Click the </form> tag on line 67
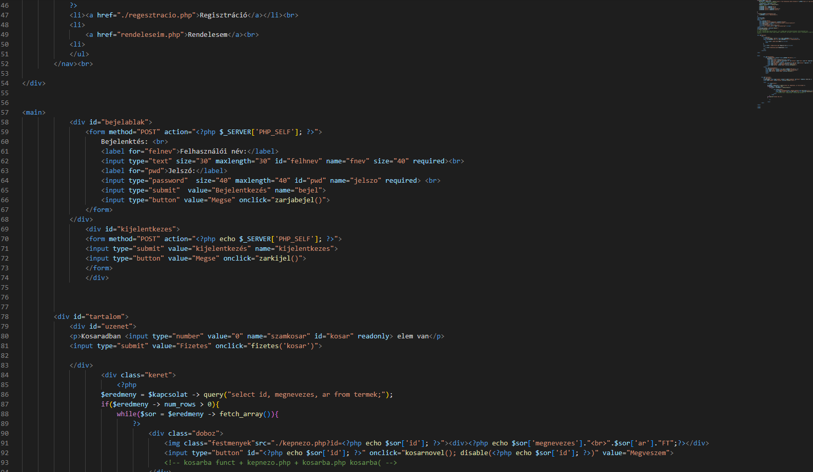 (x=99, y=210)
